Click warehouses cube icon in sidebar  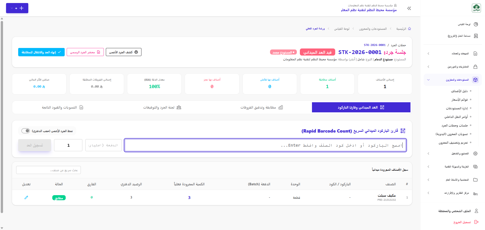pos(475,80)
